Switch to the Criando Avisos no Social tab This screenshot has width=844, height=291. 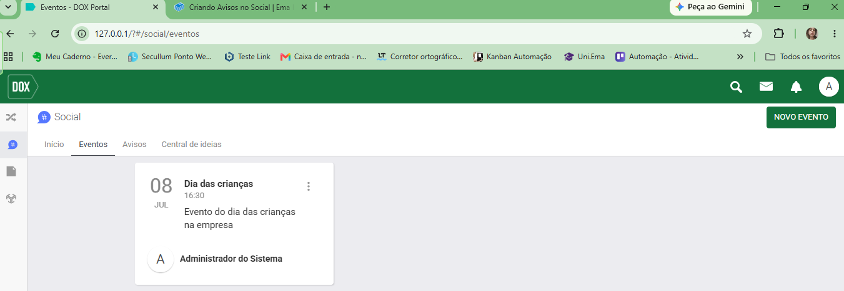[x=241, y=7]
